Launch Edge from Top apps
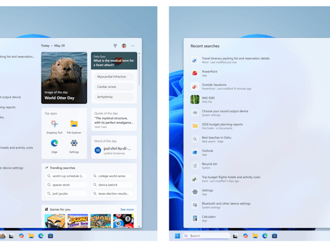 point(54,146)
